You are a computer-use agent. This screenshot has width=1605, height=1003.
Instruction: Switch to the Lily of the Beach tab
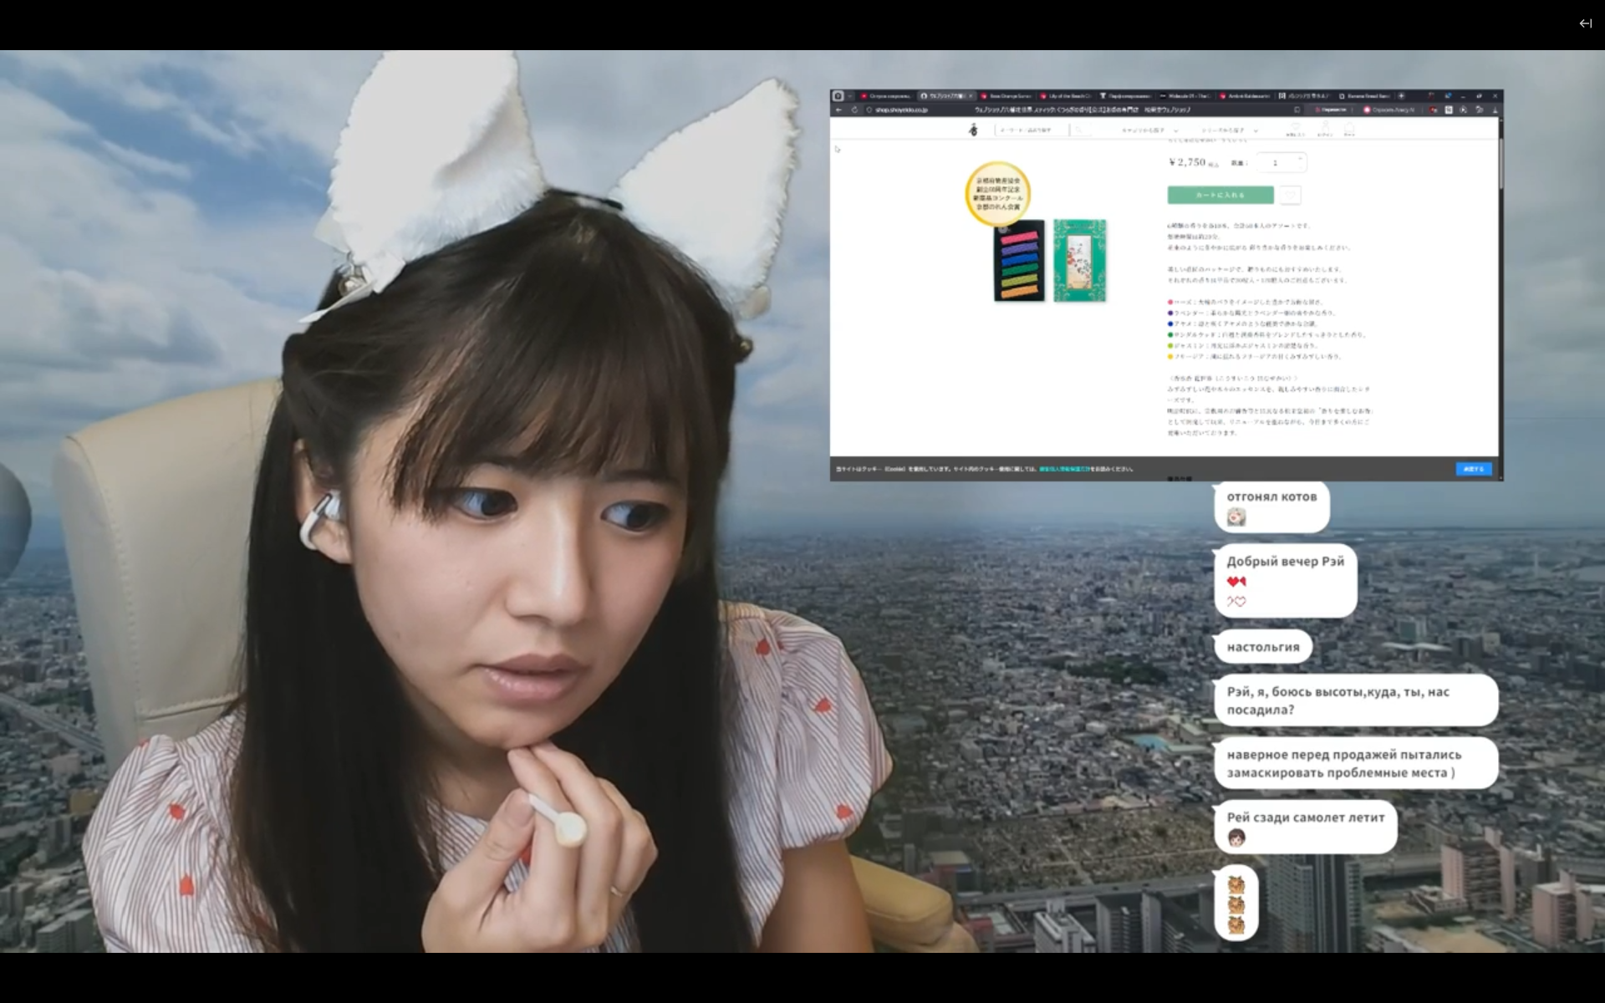coord(1066,96)
